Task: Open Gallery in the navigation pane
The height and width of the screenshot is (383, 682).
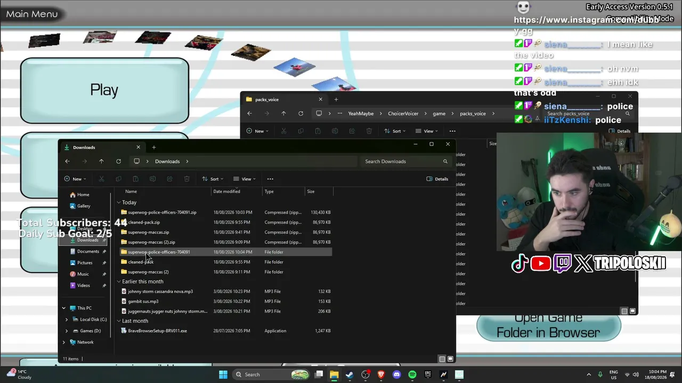Action: 84,206
